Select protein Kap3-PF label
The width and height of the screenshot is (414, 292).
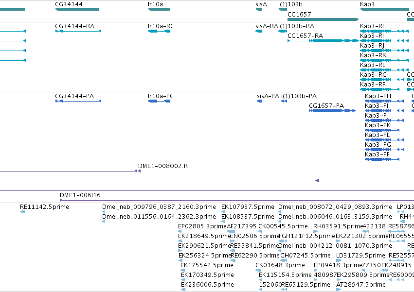point(377,155)
